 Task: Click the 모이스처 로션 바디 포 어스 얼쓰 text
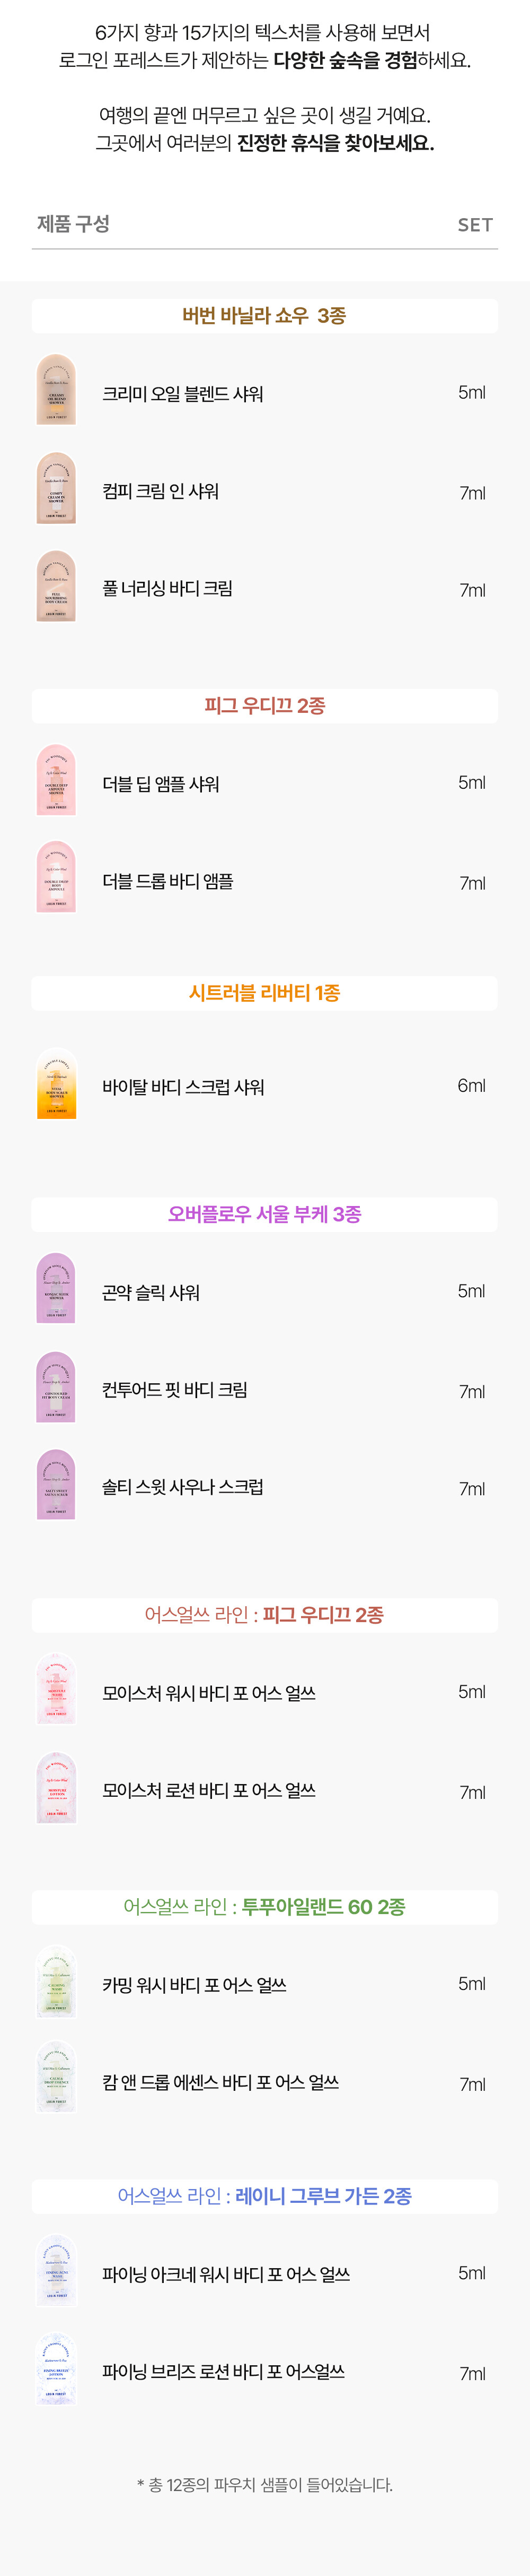[209, 1790]
